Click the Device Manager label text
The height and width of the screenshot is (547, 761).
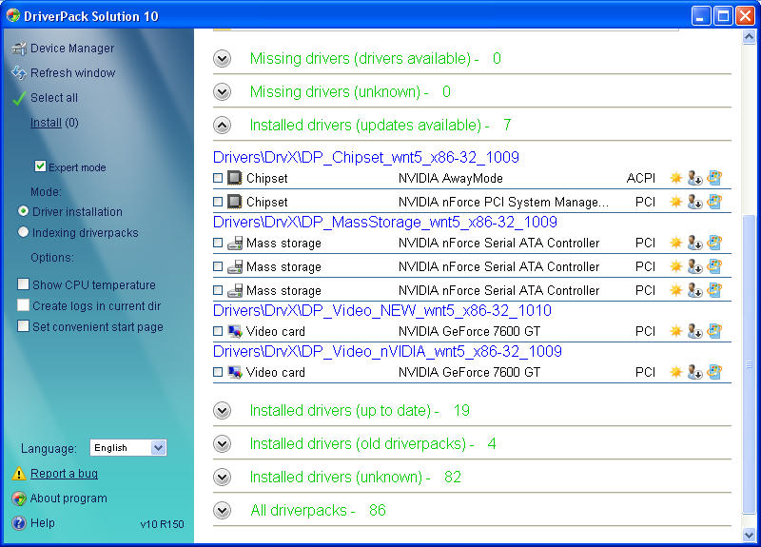tap(72, 49)
